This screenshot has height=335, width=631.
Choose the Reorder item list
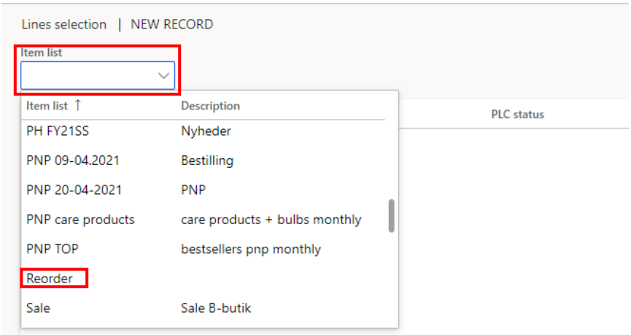click(x=50, y=278)
